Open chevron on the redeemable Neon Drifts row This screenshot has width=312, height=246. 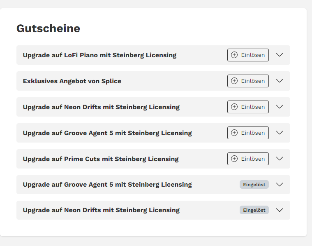(x=280, y=107)
